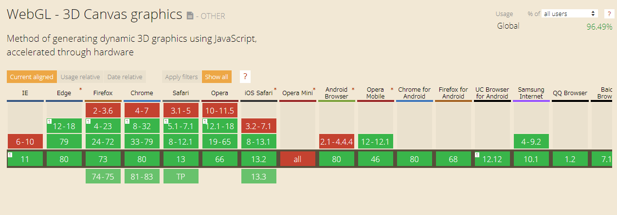Click the Safari column header
617x215 pixels.
181,93
